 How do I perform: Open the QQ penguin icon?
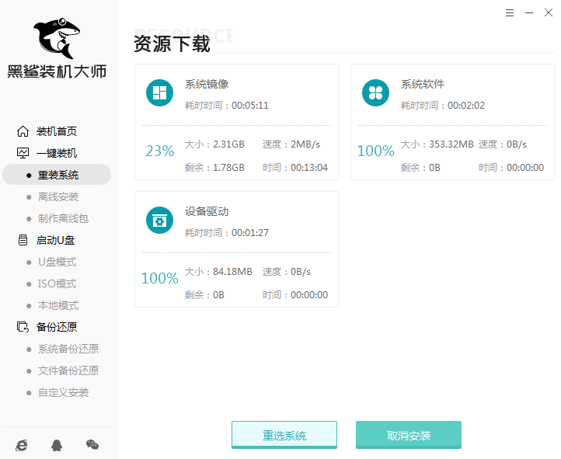(x=57, y=445)
